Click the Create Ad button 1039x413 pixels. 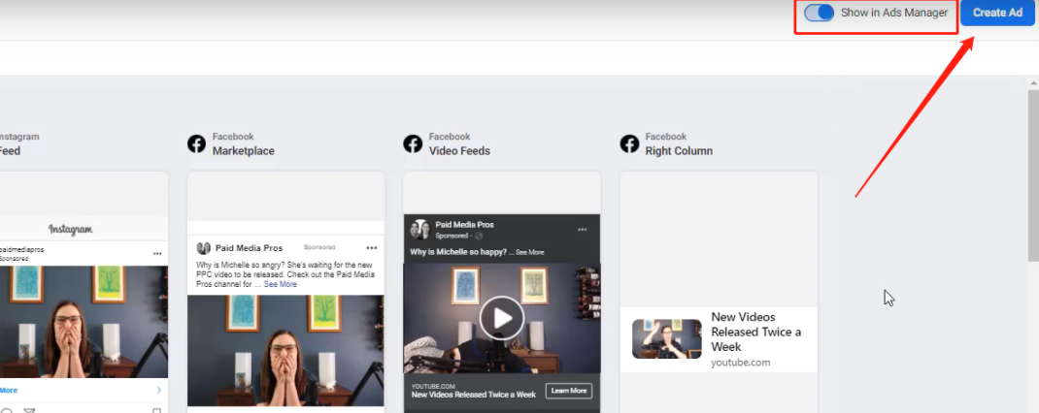997,13
